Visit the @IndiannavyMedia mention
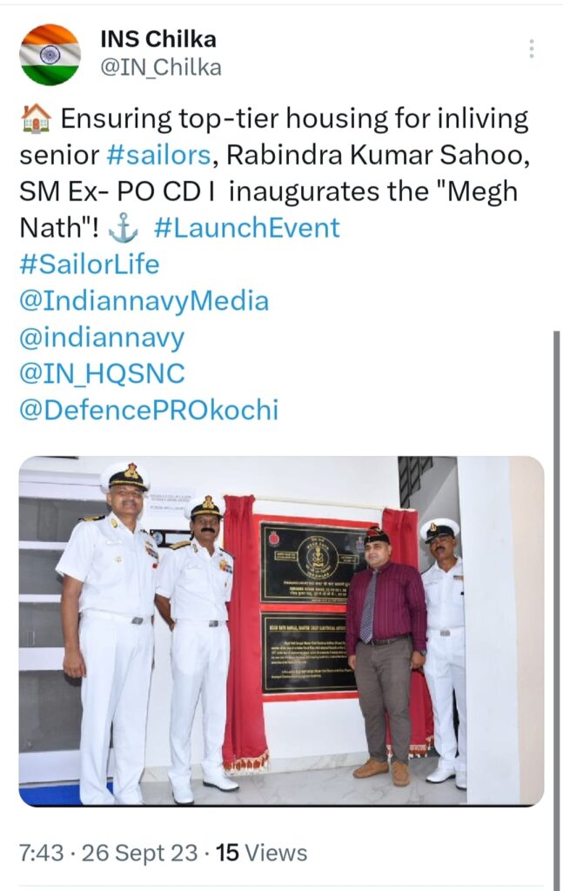563x891 pixels. coord(144,301)
